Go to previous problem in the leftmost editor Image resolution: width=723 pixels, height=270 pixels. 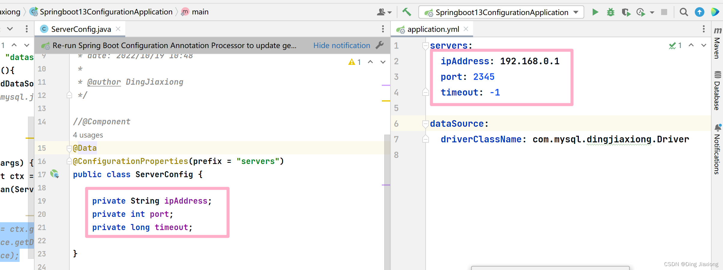click(14, 45)
